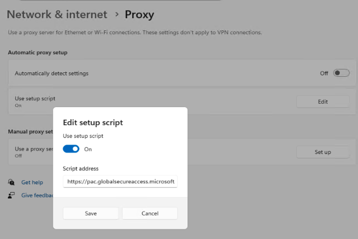Click the breadcrumb chevron arrow before Proxy
Image resolution: width=358 pixels, height=239 pixels.
pyautogui.click(x=116, y=15)
